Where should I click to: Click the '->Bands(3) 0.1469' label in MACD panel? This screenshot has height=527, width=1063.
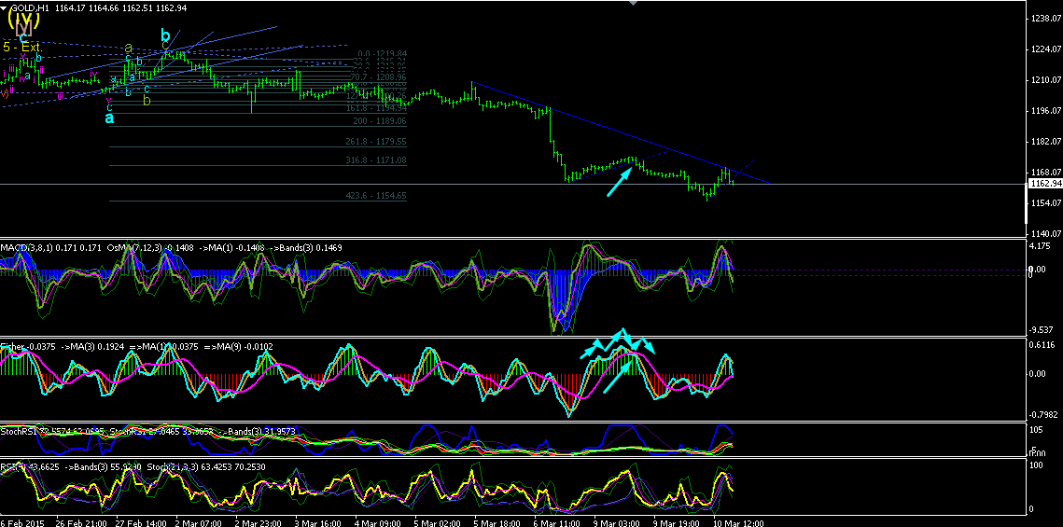pos(306,248)
